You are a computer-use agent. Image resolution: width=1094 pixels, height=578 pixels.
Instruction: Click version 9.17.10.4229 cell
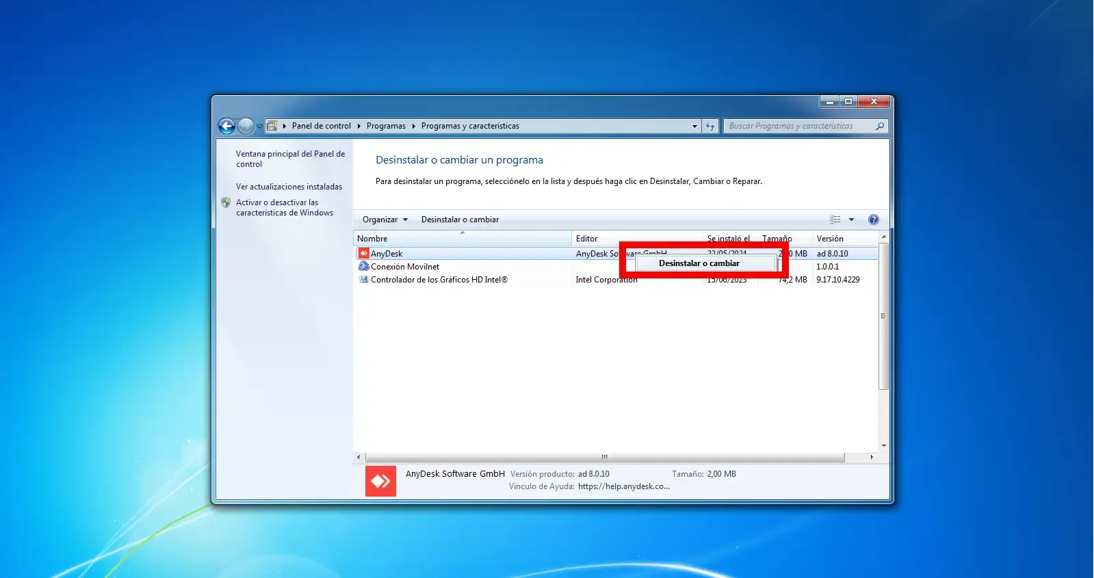pyautogui.click(x=838, y=280)
